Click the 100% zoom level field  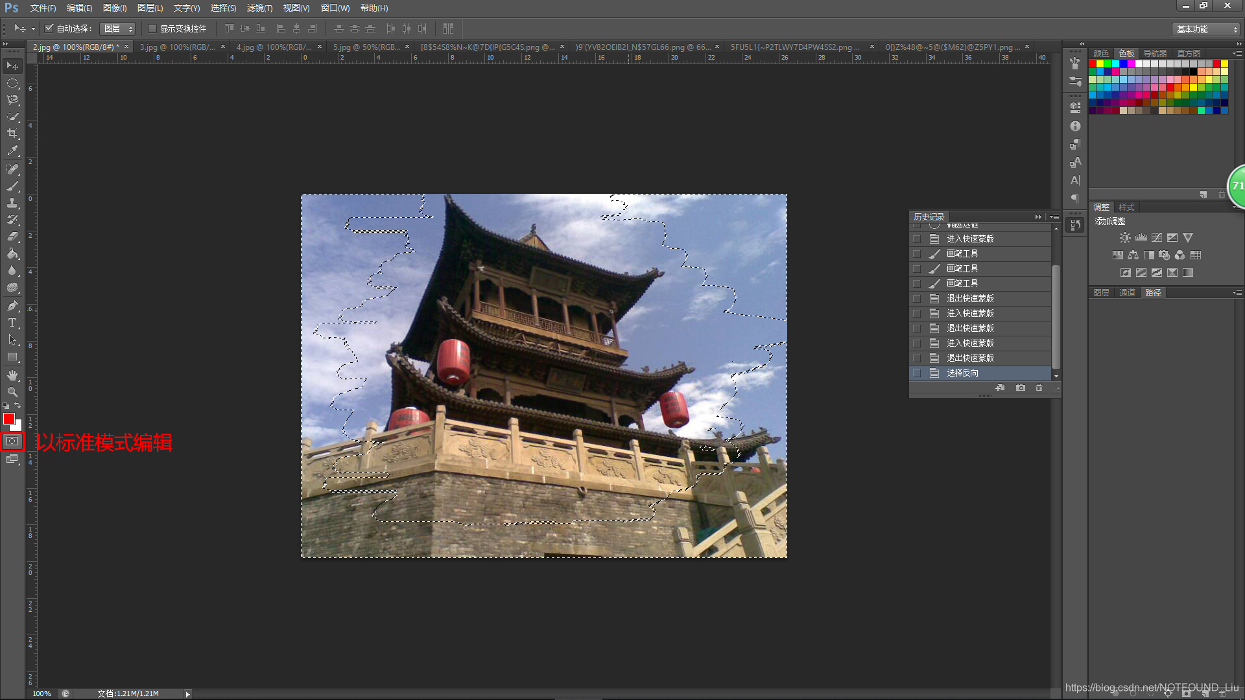tap(41, 694)
